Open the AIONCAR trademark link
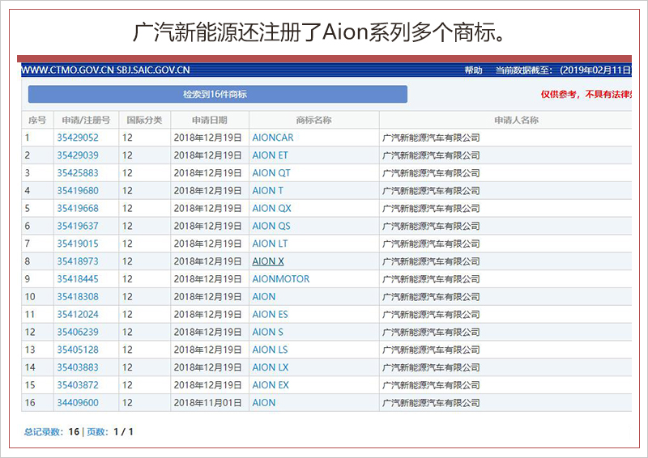The height and width of the screenshot is (458, 648). click(273, 138)
